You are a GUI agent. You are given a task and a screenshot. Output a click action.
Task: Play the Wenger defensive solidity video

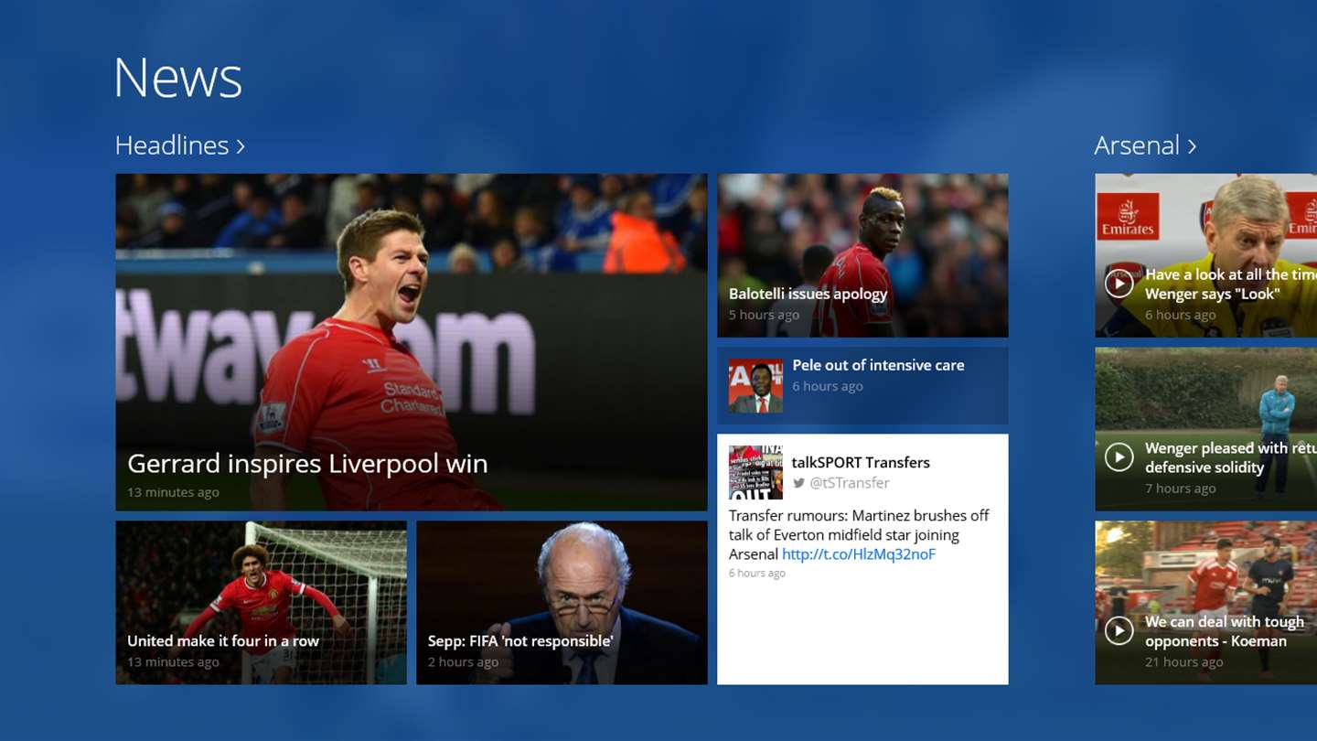[1119, 457]
